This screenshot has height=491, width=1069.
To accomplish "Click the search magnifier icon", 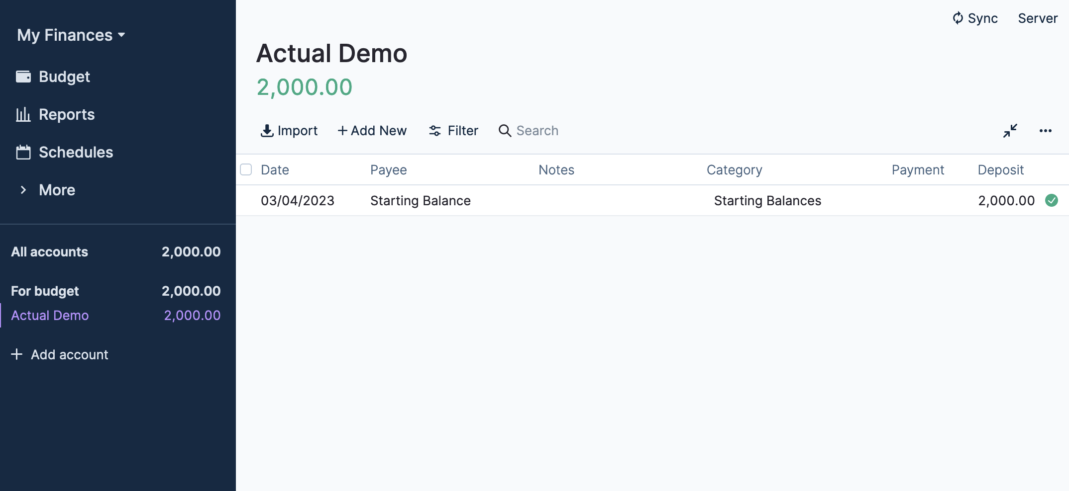I will click(505, 131).
